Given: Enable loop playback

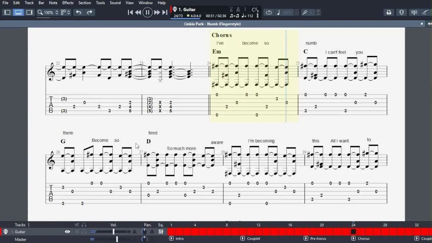Looking at the screenshot, I should 269,12.
